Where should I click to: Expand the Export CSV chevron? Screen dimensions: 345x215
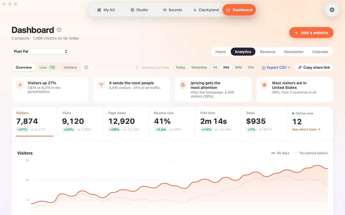pyautogui.click(x=289, y=68)
